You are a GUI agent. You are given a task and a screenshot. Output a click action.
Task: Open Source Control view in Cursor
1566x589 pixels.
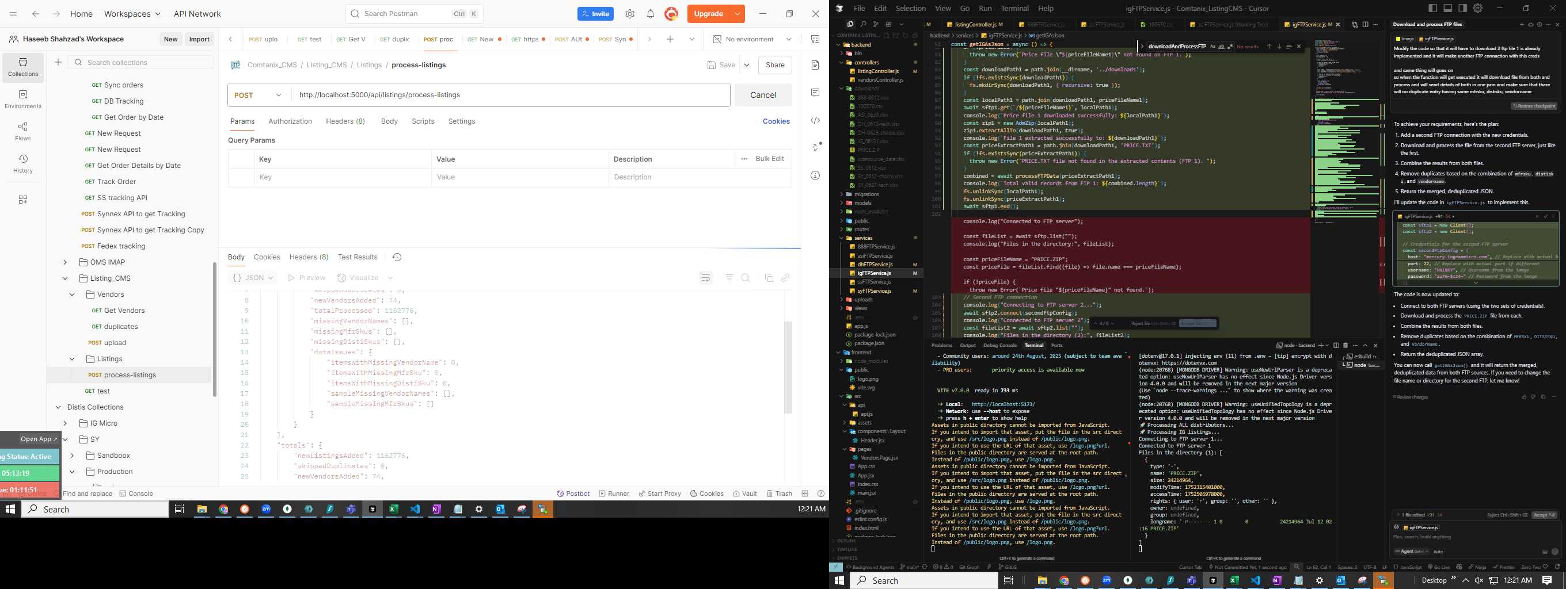click(x=875, y=24)
